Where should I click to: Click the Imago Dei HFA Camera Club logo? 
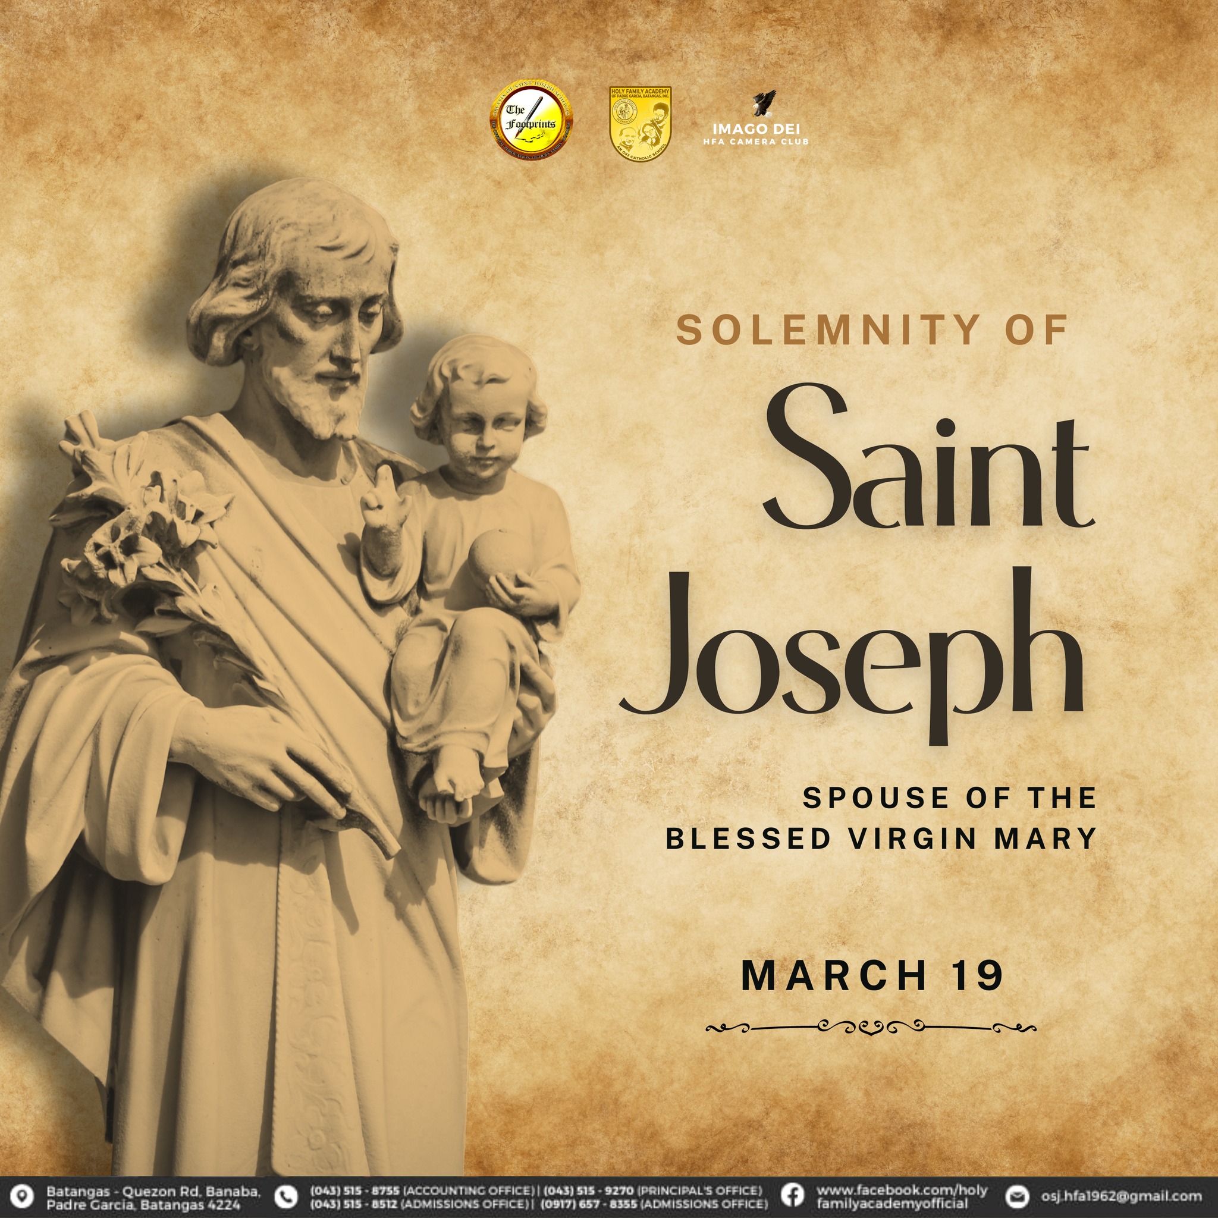[756, 118]
